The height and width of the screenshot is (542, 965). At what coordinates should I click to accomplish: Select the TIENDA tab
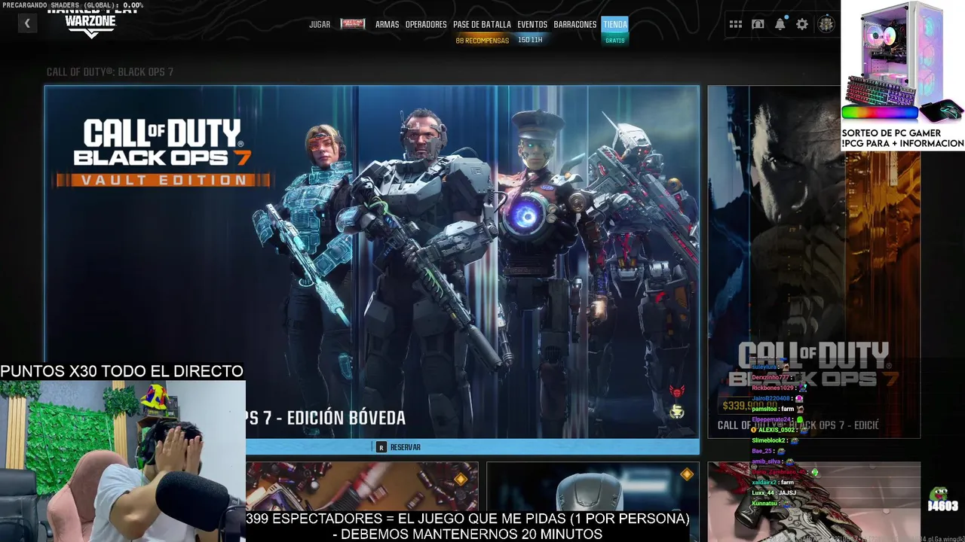(x=615, y=24)
